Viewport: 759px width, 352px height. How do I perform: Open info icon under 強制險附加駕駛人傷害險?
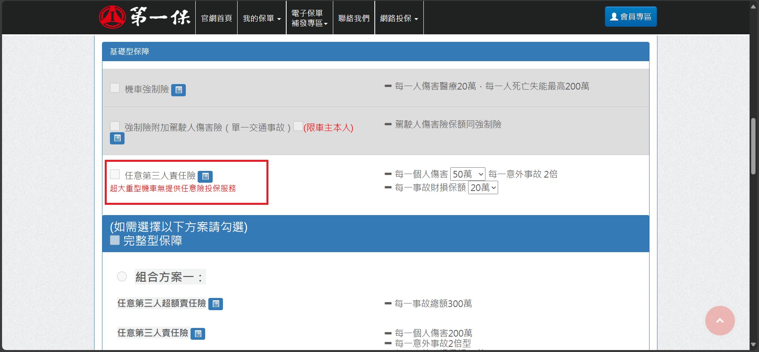pyautogui.click(x=117, y=138)
